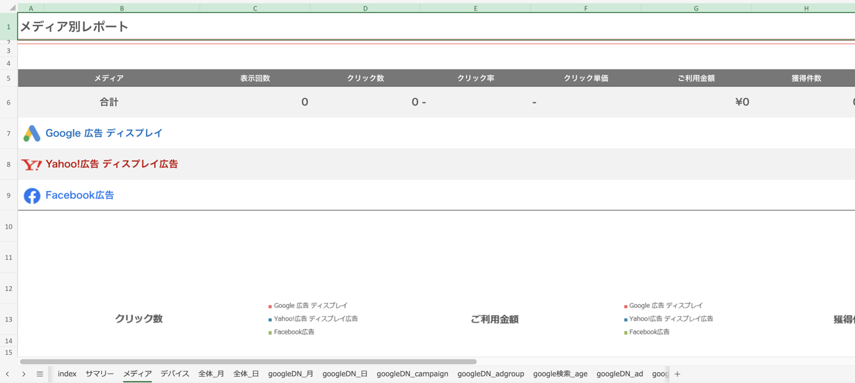Image resolution: width=855 pixels, height=383 pixels.
Task: Open the google検索_age sheet tab
Action: (560, 374)
